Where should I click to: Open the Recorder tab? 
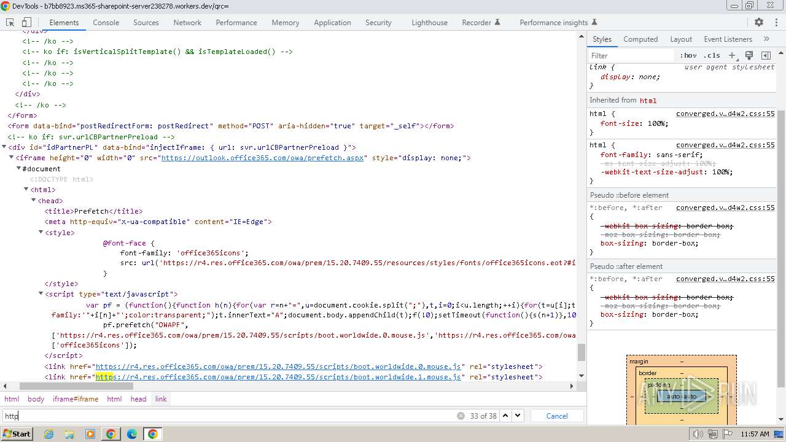(481, 22)
